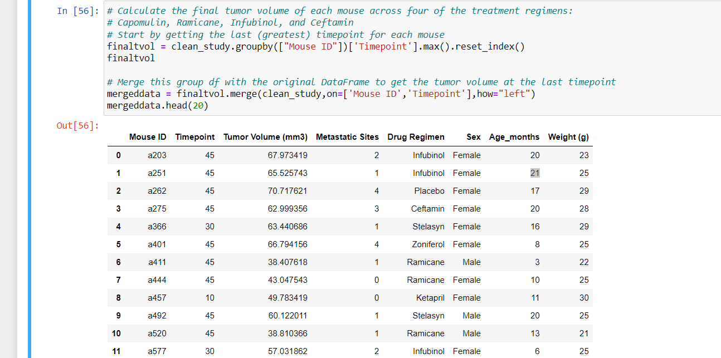This screenshot has width=721, height=358.
Task: Select mouse ID a203 cell
Action: 157,155
